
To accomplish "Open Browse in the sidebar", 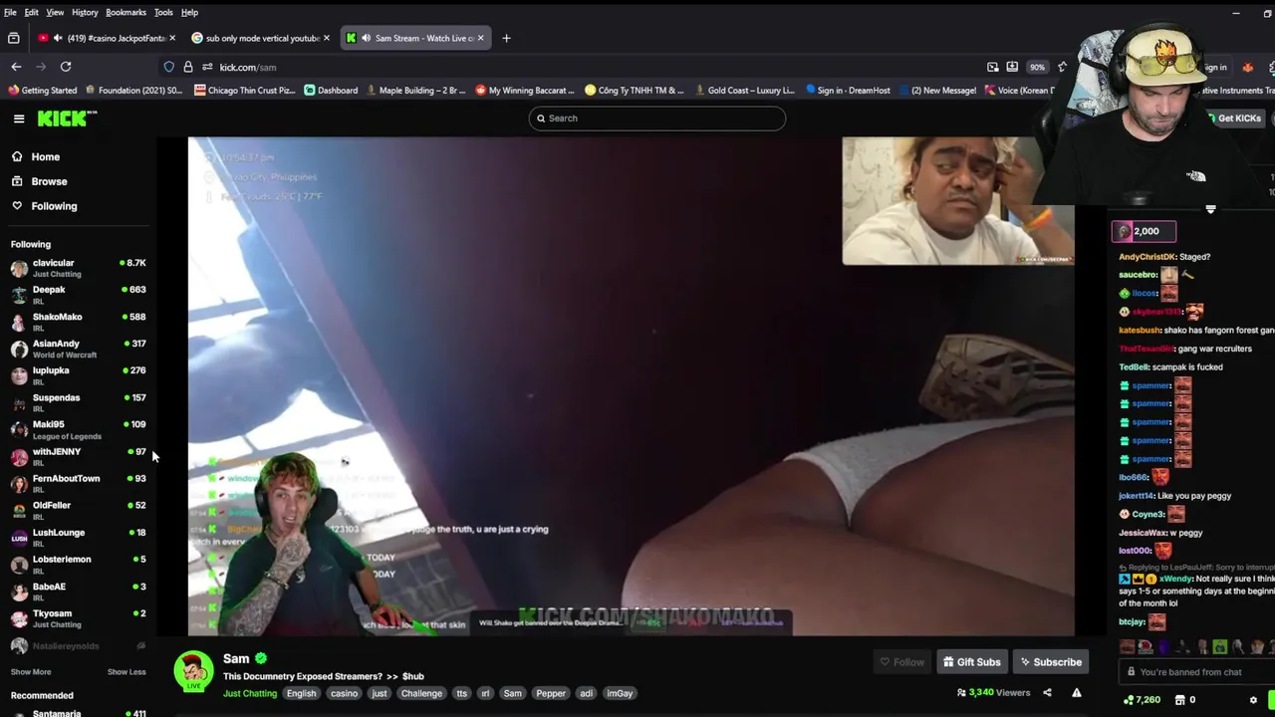I will pyautogui.click(x=49, y=181).
